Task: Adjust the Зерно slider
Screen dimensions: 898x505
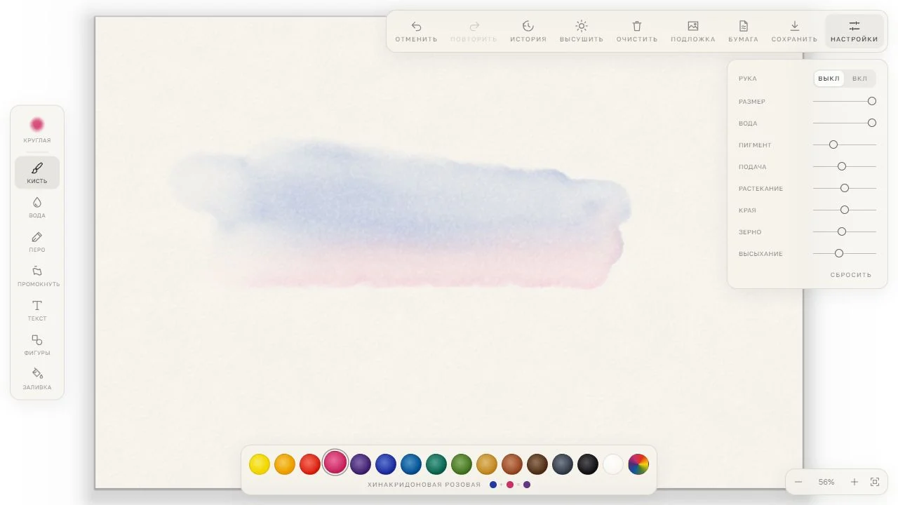Action: click(845, 231)
